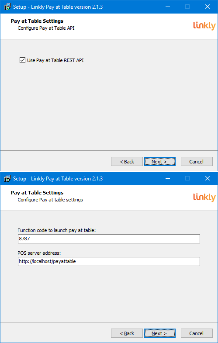Click the disabled maximize button of the REST API dialog

[x=187, y=7]
